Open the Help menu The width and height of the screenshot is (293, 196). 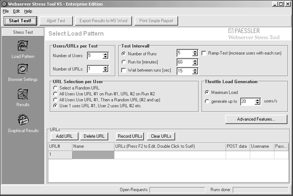pyautogui.click(x=28, y=11)
